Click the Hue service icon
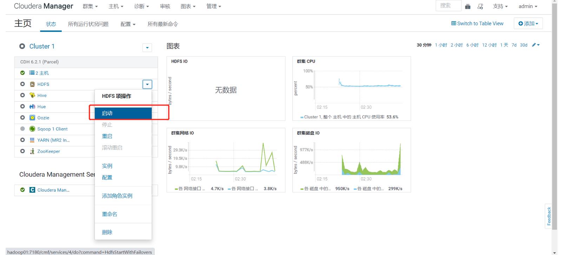 32,106
